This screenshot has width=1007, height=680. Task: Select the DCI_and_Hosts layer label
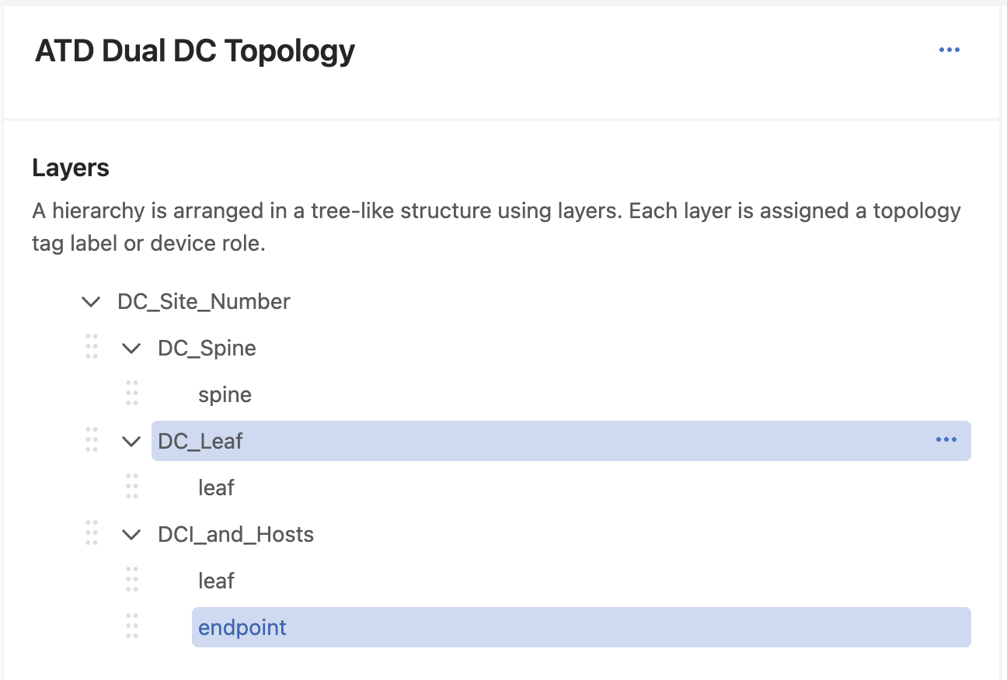pyautogui.click(x=235, y=534)
